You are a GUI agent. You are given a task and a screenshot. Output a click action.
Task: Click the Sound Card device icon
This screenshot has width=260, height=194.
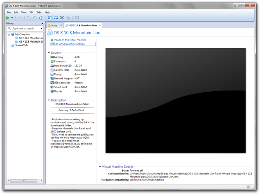coord(52,87)
